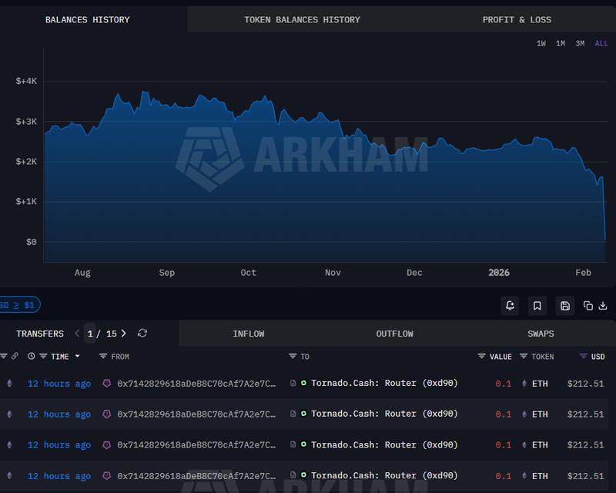Click the clock icon in the transfers header
The image size is (616, 493).
point(31,356)
